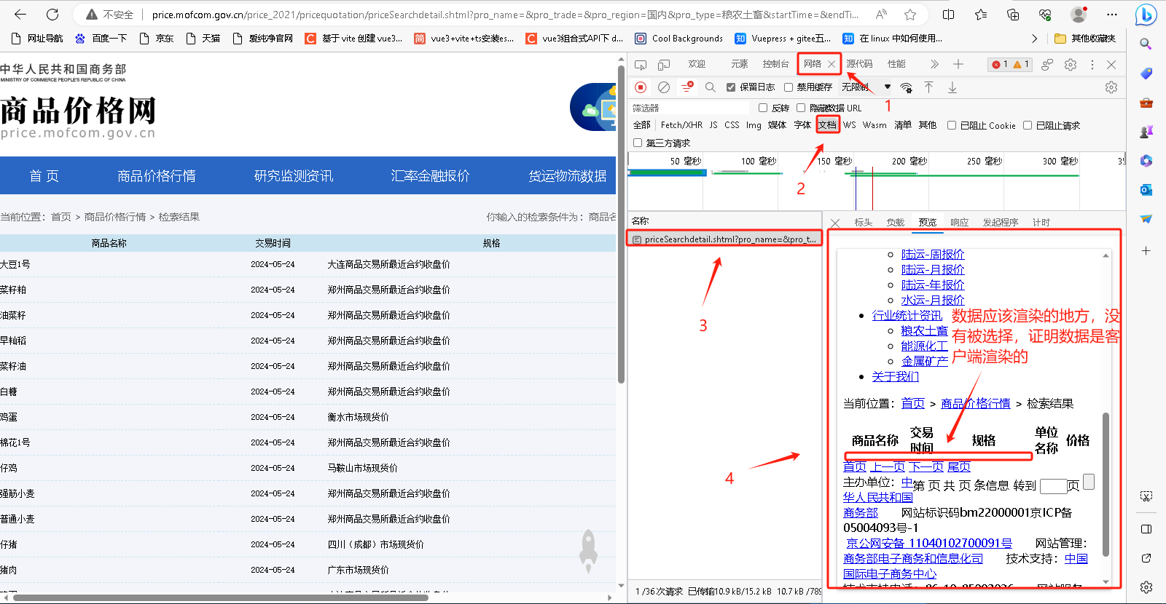
Task: Open the DevTools customize three-dot menu
Action: (x=1092, y=65)
